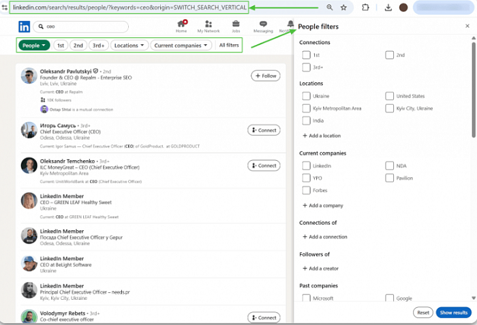Check the 2nd connections checkbox
Image resolution: width=477 pixels, height=325 pixels.
click(x=389, y=55)
